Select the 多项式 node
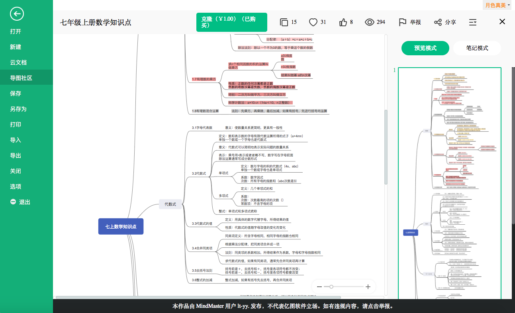 click(223, 196)
